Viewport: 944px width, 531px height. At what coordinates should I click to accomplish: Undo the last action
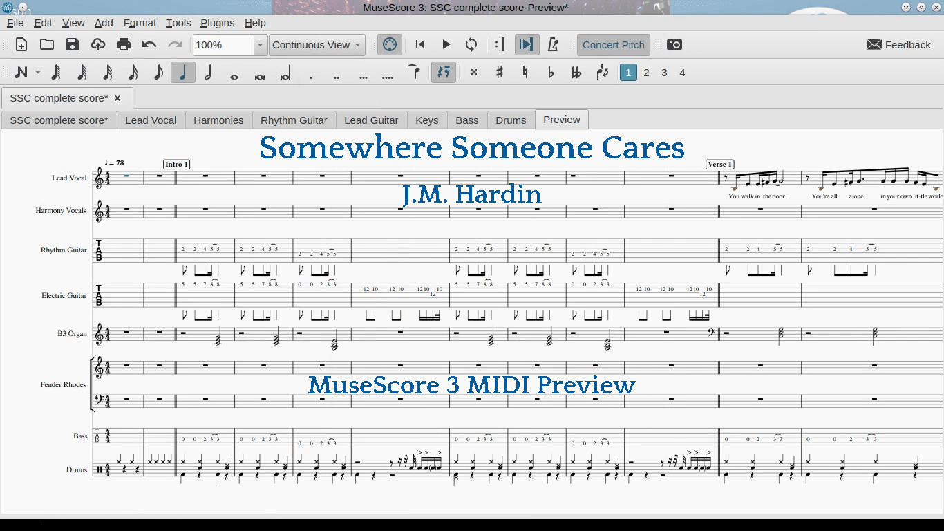[x=149, y=45]
